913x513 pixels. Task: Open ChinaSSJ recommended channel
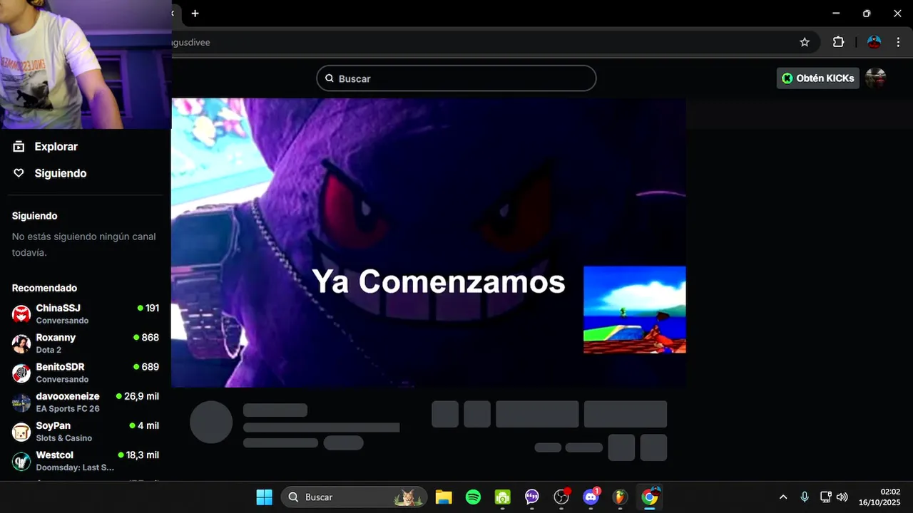[86, 313]
